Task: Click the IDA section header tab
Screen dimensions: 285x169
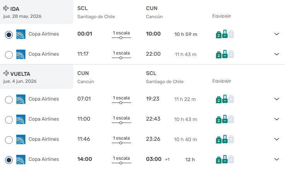Action: point(37,12)
